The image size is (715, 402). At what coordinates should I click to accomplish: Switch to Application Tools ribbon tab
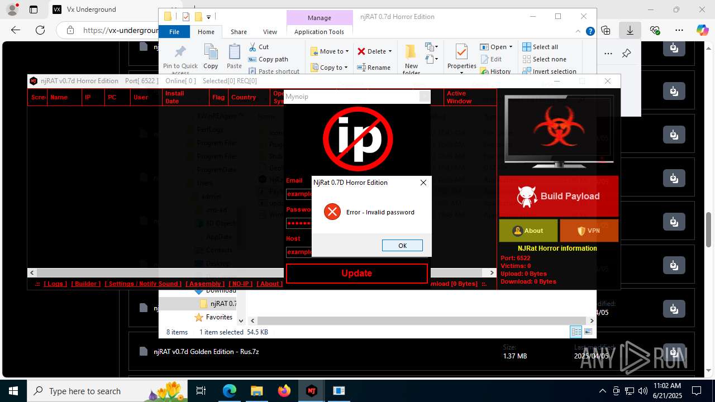[319, 32]
